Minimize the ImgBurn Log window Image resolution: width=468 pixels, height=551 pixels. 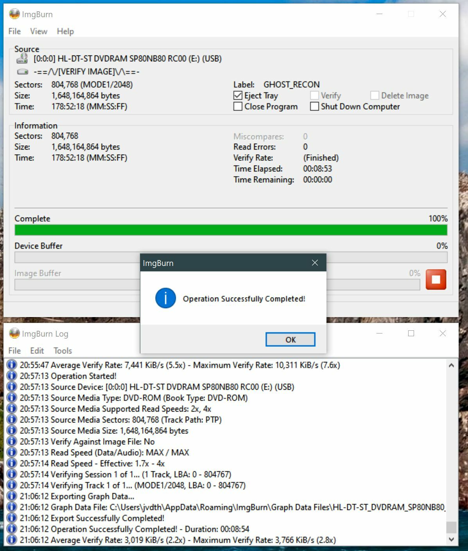[380, 333]
